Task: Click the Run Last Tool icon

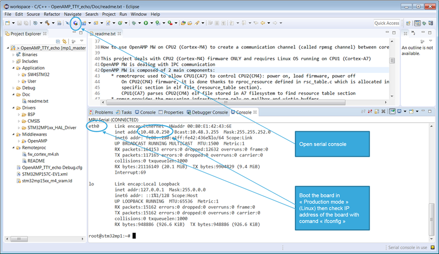Action: click(170, 23)
